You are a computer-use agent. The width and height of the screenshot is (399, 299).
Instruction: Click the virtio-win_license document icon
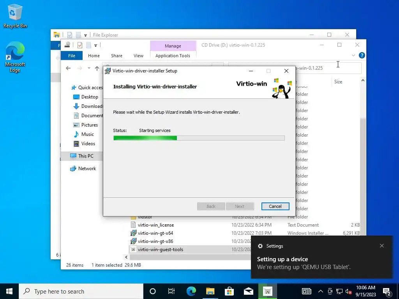point(133,225)
